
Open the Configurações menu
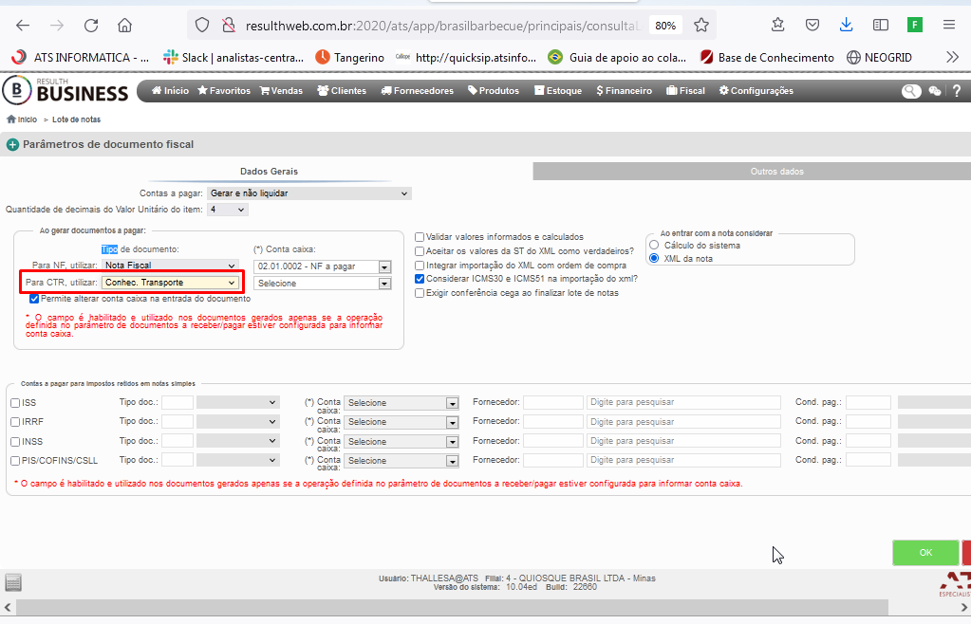[756, 91]
